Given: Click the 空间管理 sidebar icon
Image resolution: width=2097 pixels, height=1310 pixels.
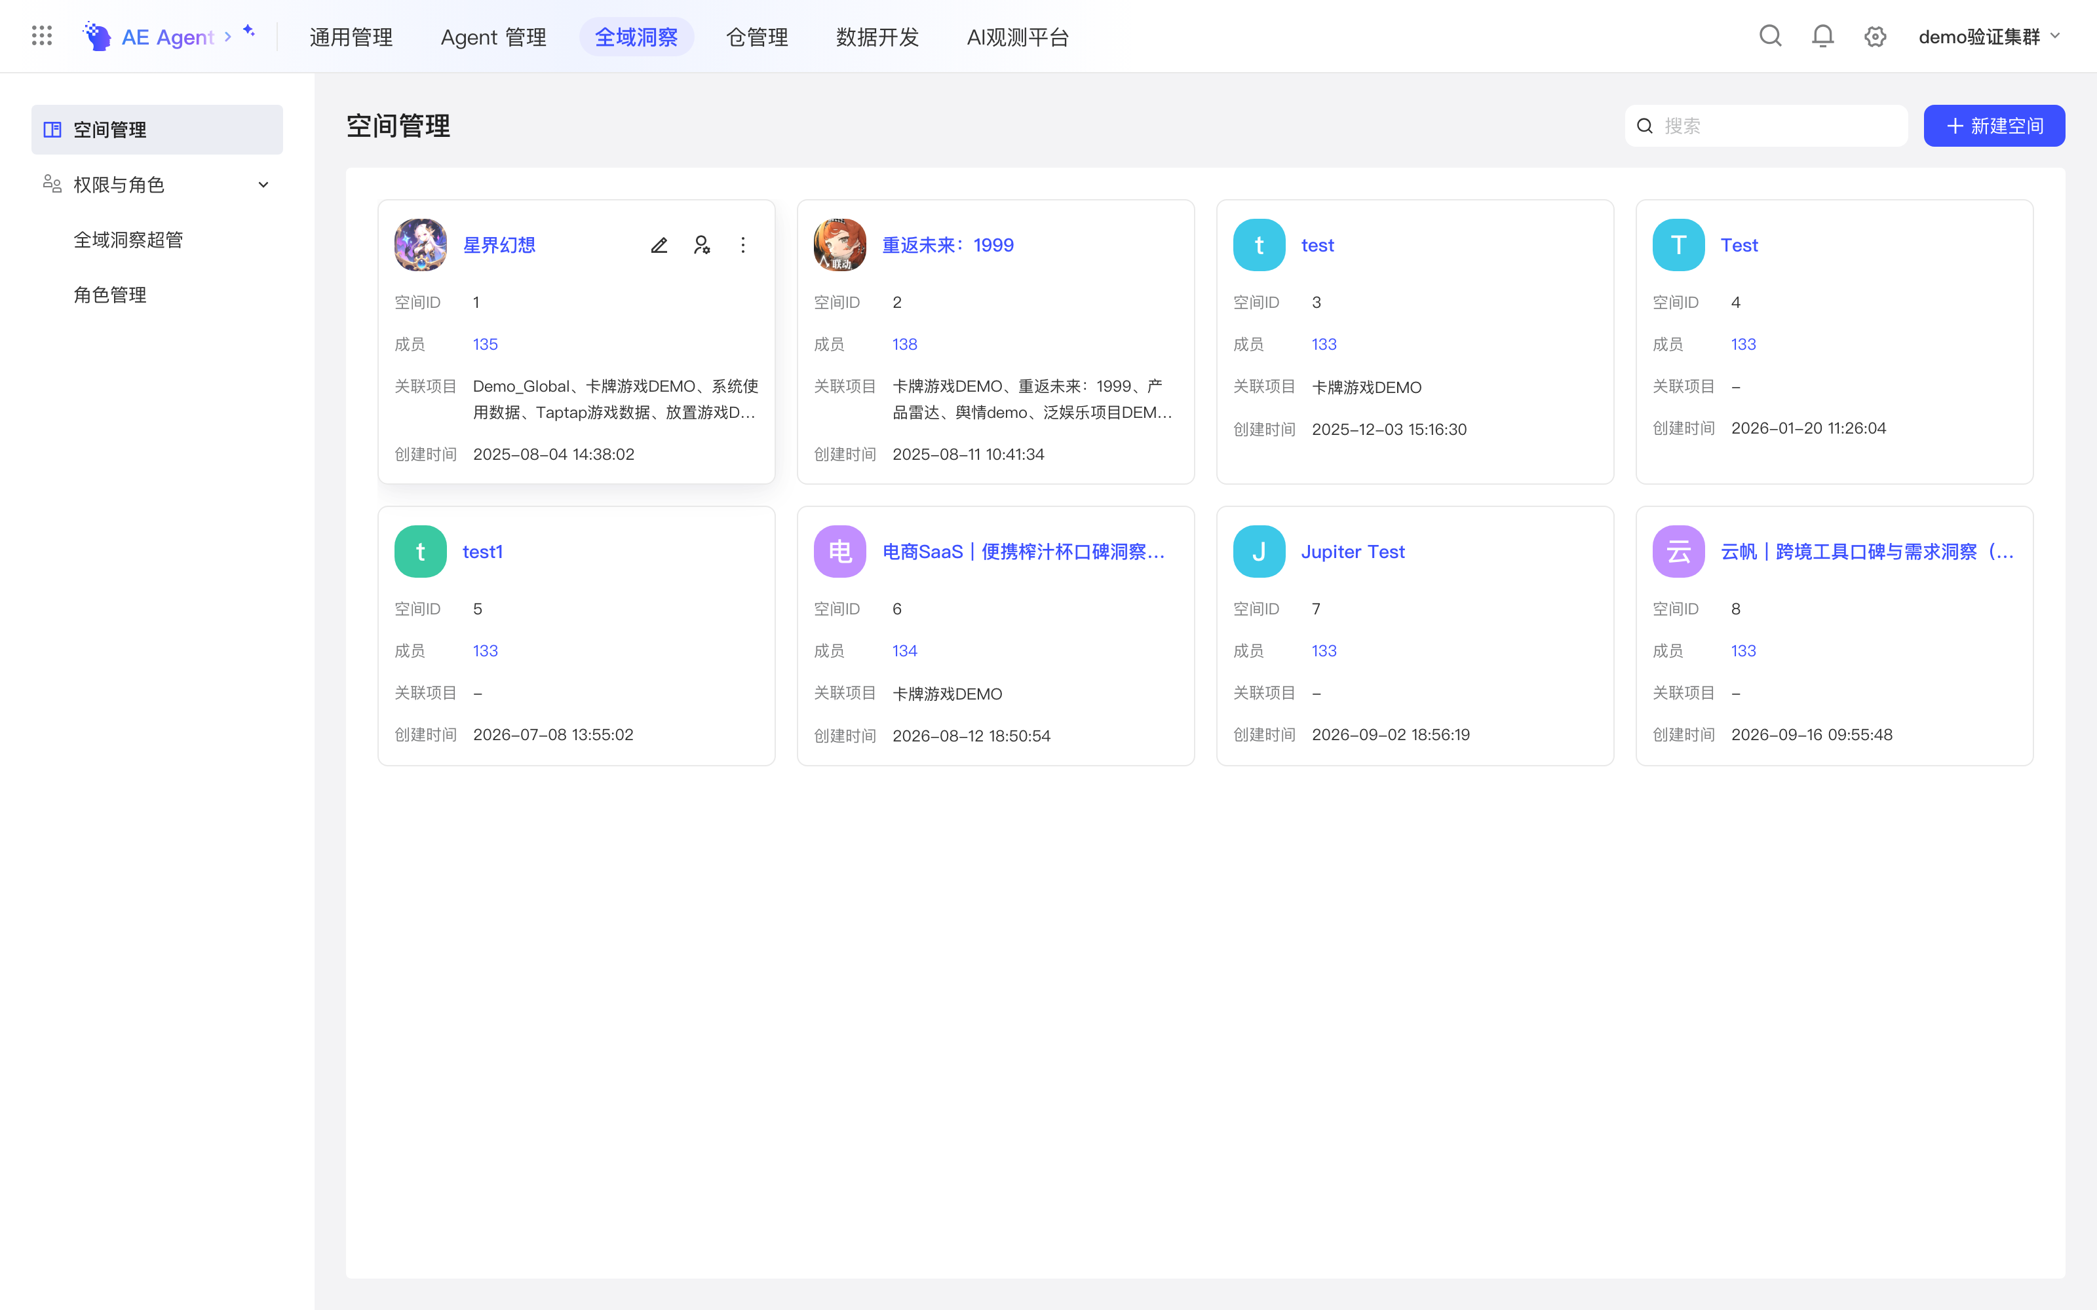Looking at the screenshot, I should pyautogui.click(x=53, y=130).
